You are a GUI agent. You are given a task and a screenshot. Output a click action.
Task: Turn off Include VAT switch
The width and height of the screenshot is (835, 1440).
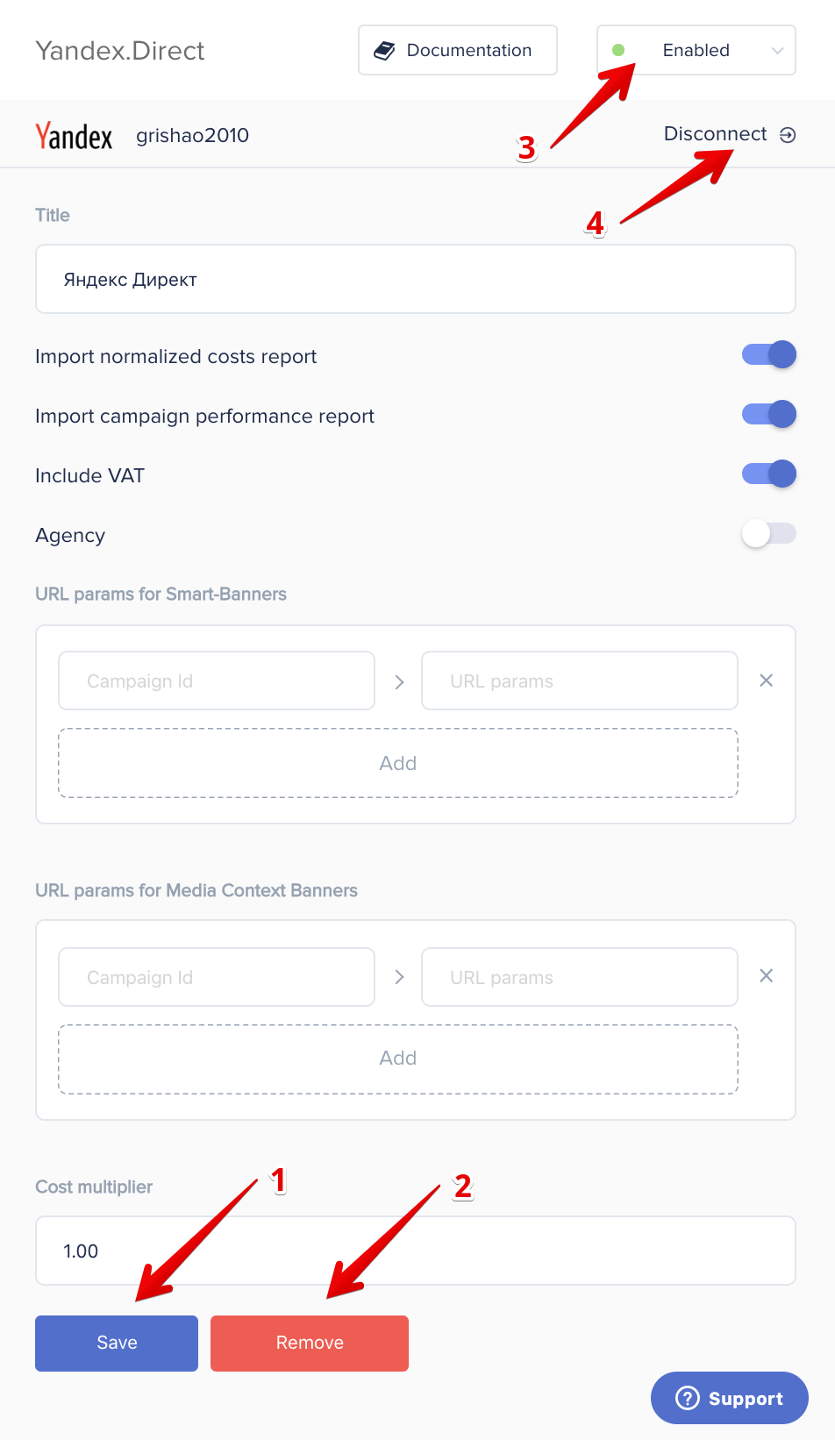click(768, 474)
